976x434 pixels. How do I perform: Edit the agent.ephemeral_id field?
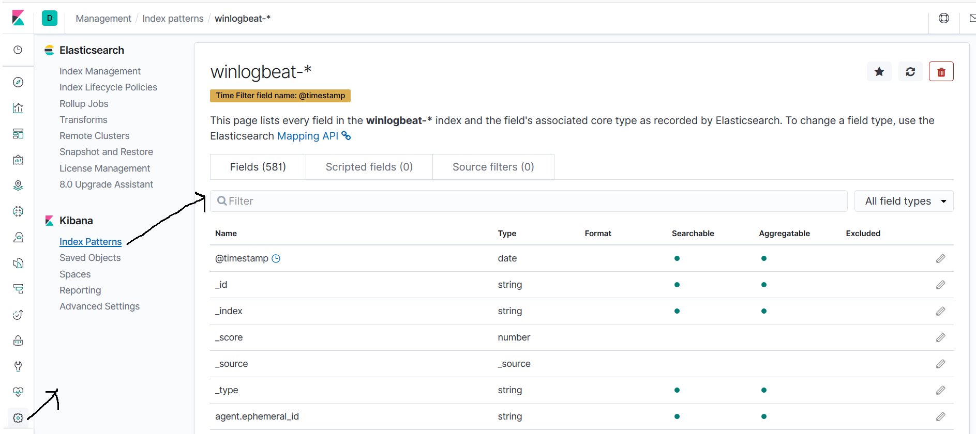click(940, 416)
